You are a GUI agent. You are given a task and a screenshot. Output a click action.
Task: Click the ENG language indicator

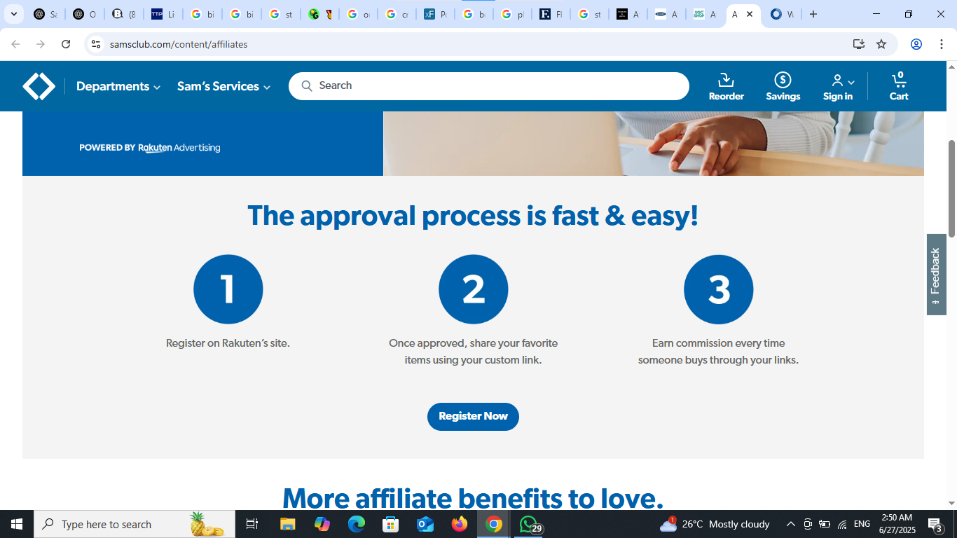tap(862, 524)
